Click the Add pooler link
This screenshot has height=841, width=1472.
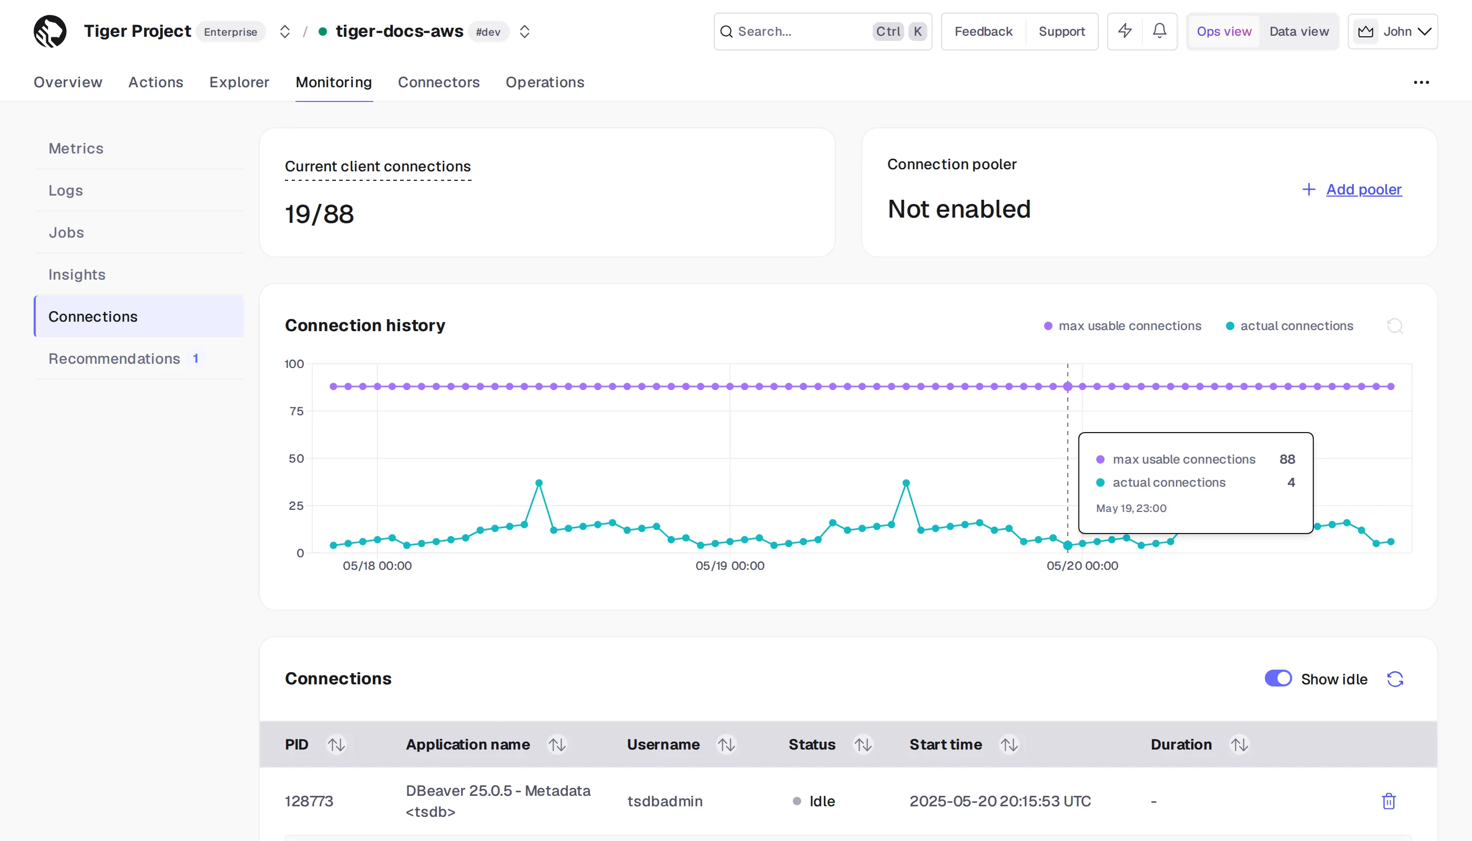[1363, 189]
